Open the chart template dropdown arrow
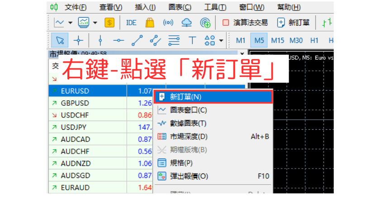 point(95,23)
